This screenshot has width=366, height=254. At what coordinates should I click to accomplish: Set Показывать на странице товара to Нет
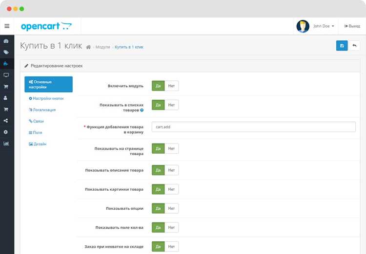(171, 148)
